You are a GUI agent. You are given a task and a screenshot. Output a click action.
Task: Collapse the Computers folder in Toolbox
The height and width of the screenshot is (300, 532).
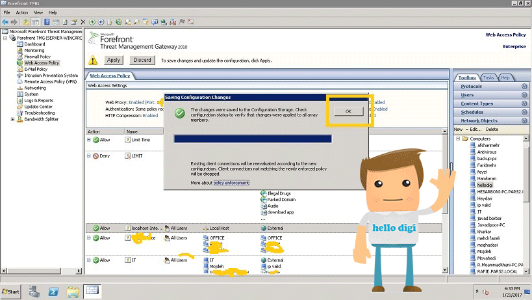[458, 139]
